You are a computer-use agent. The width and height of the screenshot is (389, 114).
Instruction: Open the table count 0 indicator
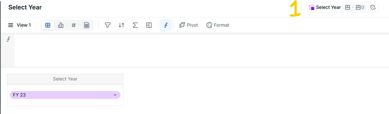click(360, 8)
